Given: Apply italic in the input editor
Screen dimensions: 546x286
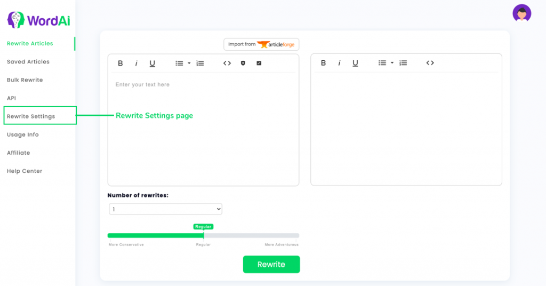Looking at the screenshot, I should click(136, 63).
